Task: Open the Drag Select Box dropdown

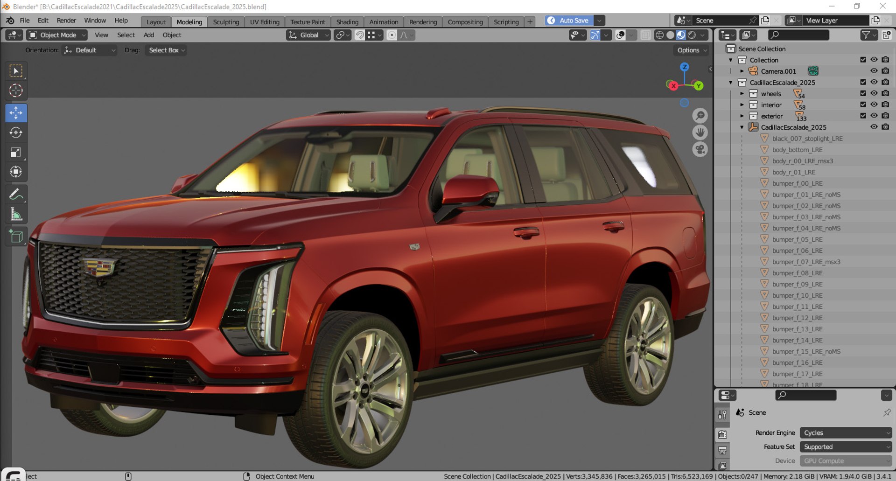Action: (166, 50)
